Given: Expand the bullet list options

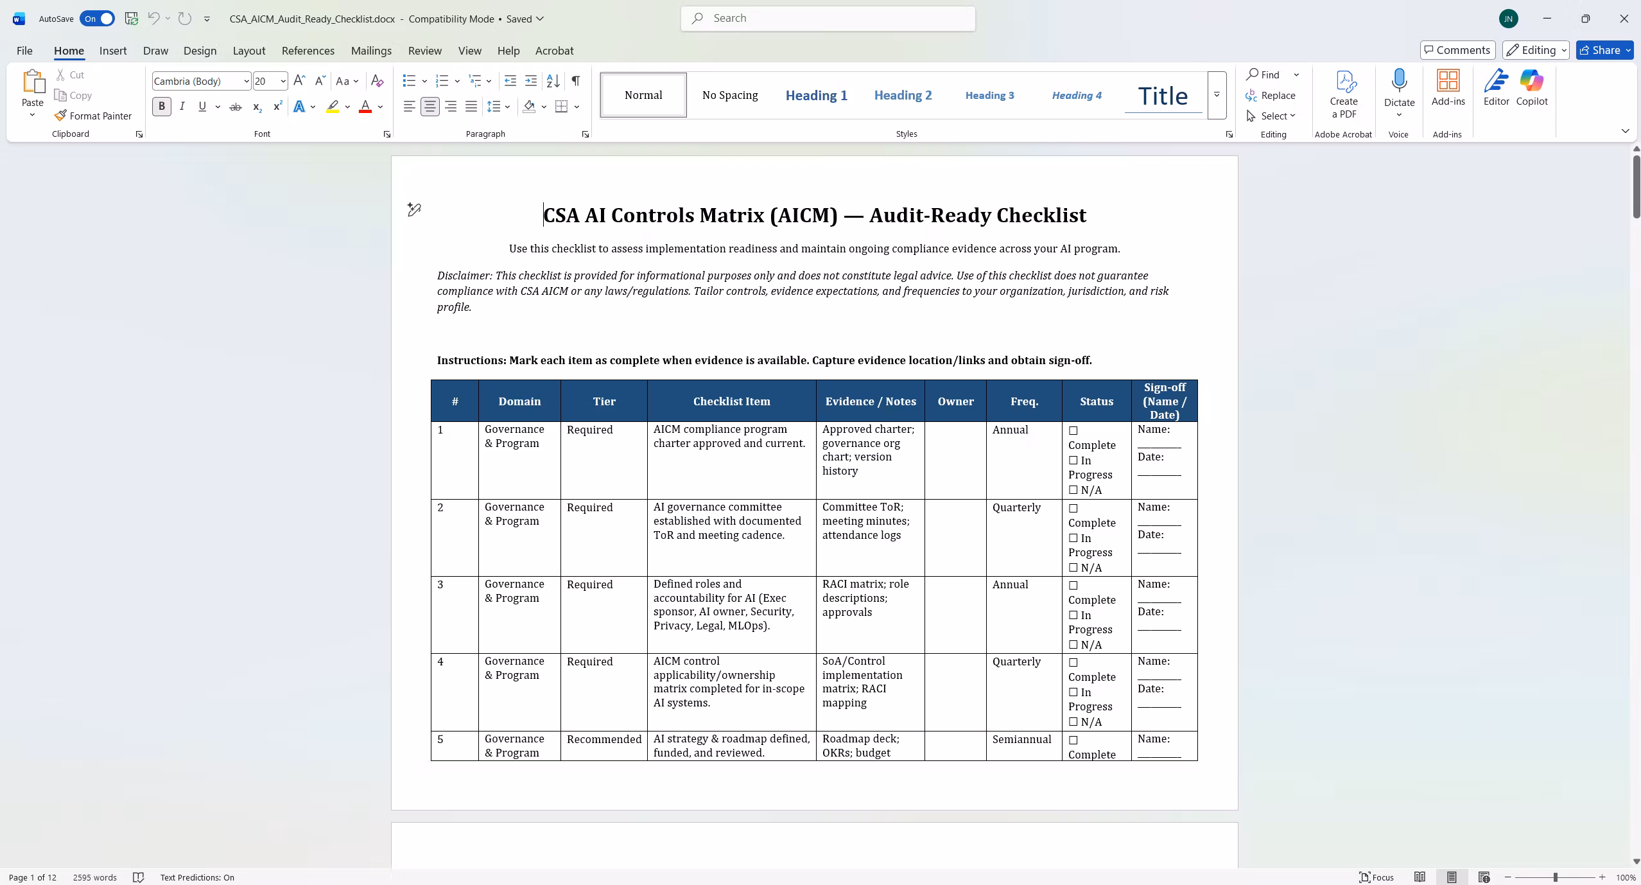Looking at the screenshot, I should (424, 81).
